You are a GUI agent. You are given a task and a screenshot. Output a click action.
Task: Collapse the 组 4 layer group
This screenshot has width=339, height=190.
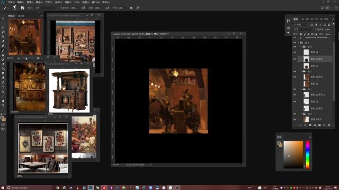pyautogui.click(x=301, y=46)
